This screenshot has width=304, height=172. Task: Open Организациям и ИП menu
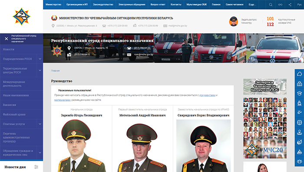77,4
